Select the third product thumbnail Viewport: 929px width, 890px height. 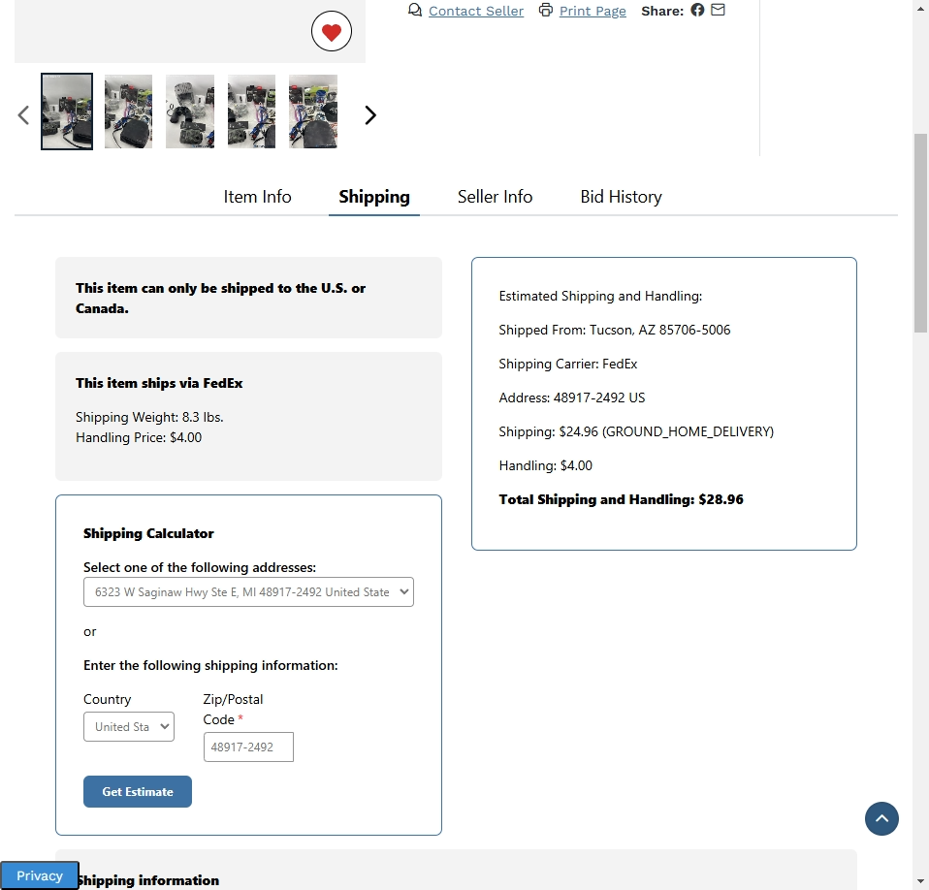coord(190,111)
